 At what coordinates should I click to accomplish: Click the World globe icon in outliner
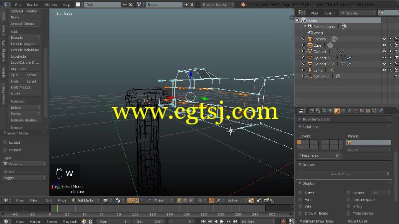click(x=310, y=33)
